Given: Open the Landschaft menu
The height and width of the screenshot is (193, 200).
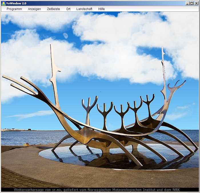Looking at the screenshot, I should (x=84, y=9).
